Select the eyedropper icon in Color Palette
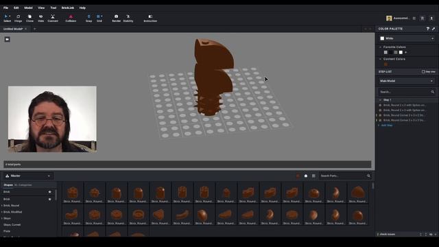The image size is (439, 247). pyautogui.click(x=434, y=29)
